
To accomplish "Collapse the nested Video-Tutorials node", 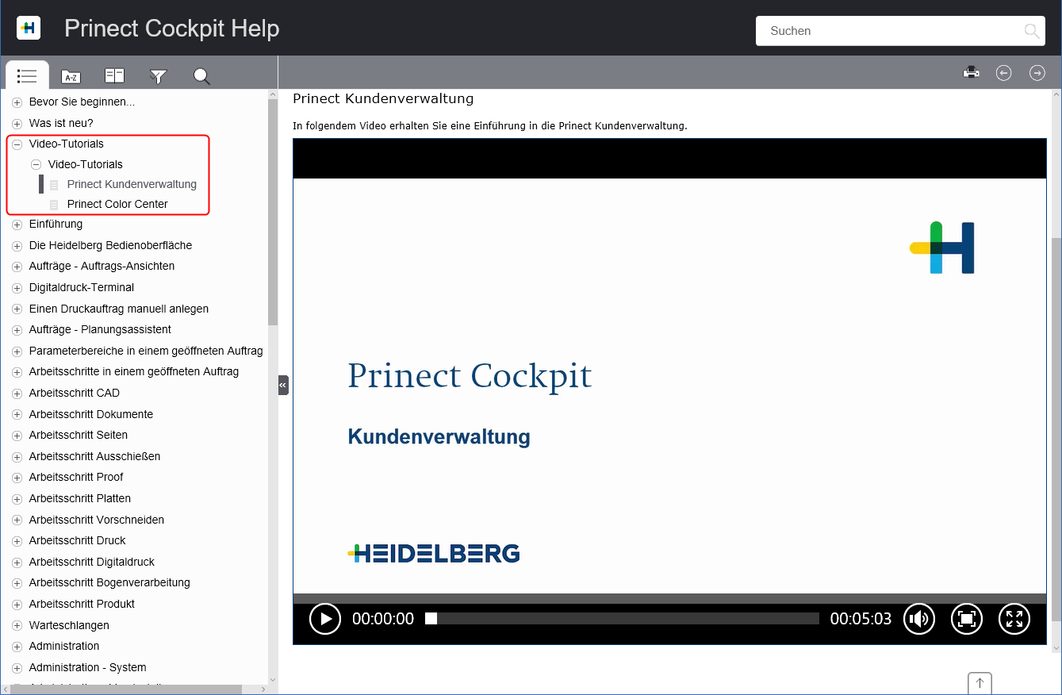I will pos(36,165).
